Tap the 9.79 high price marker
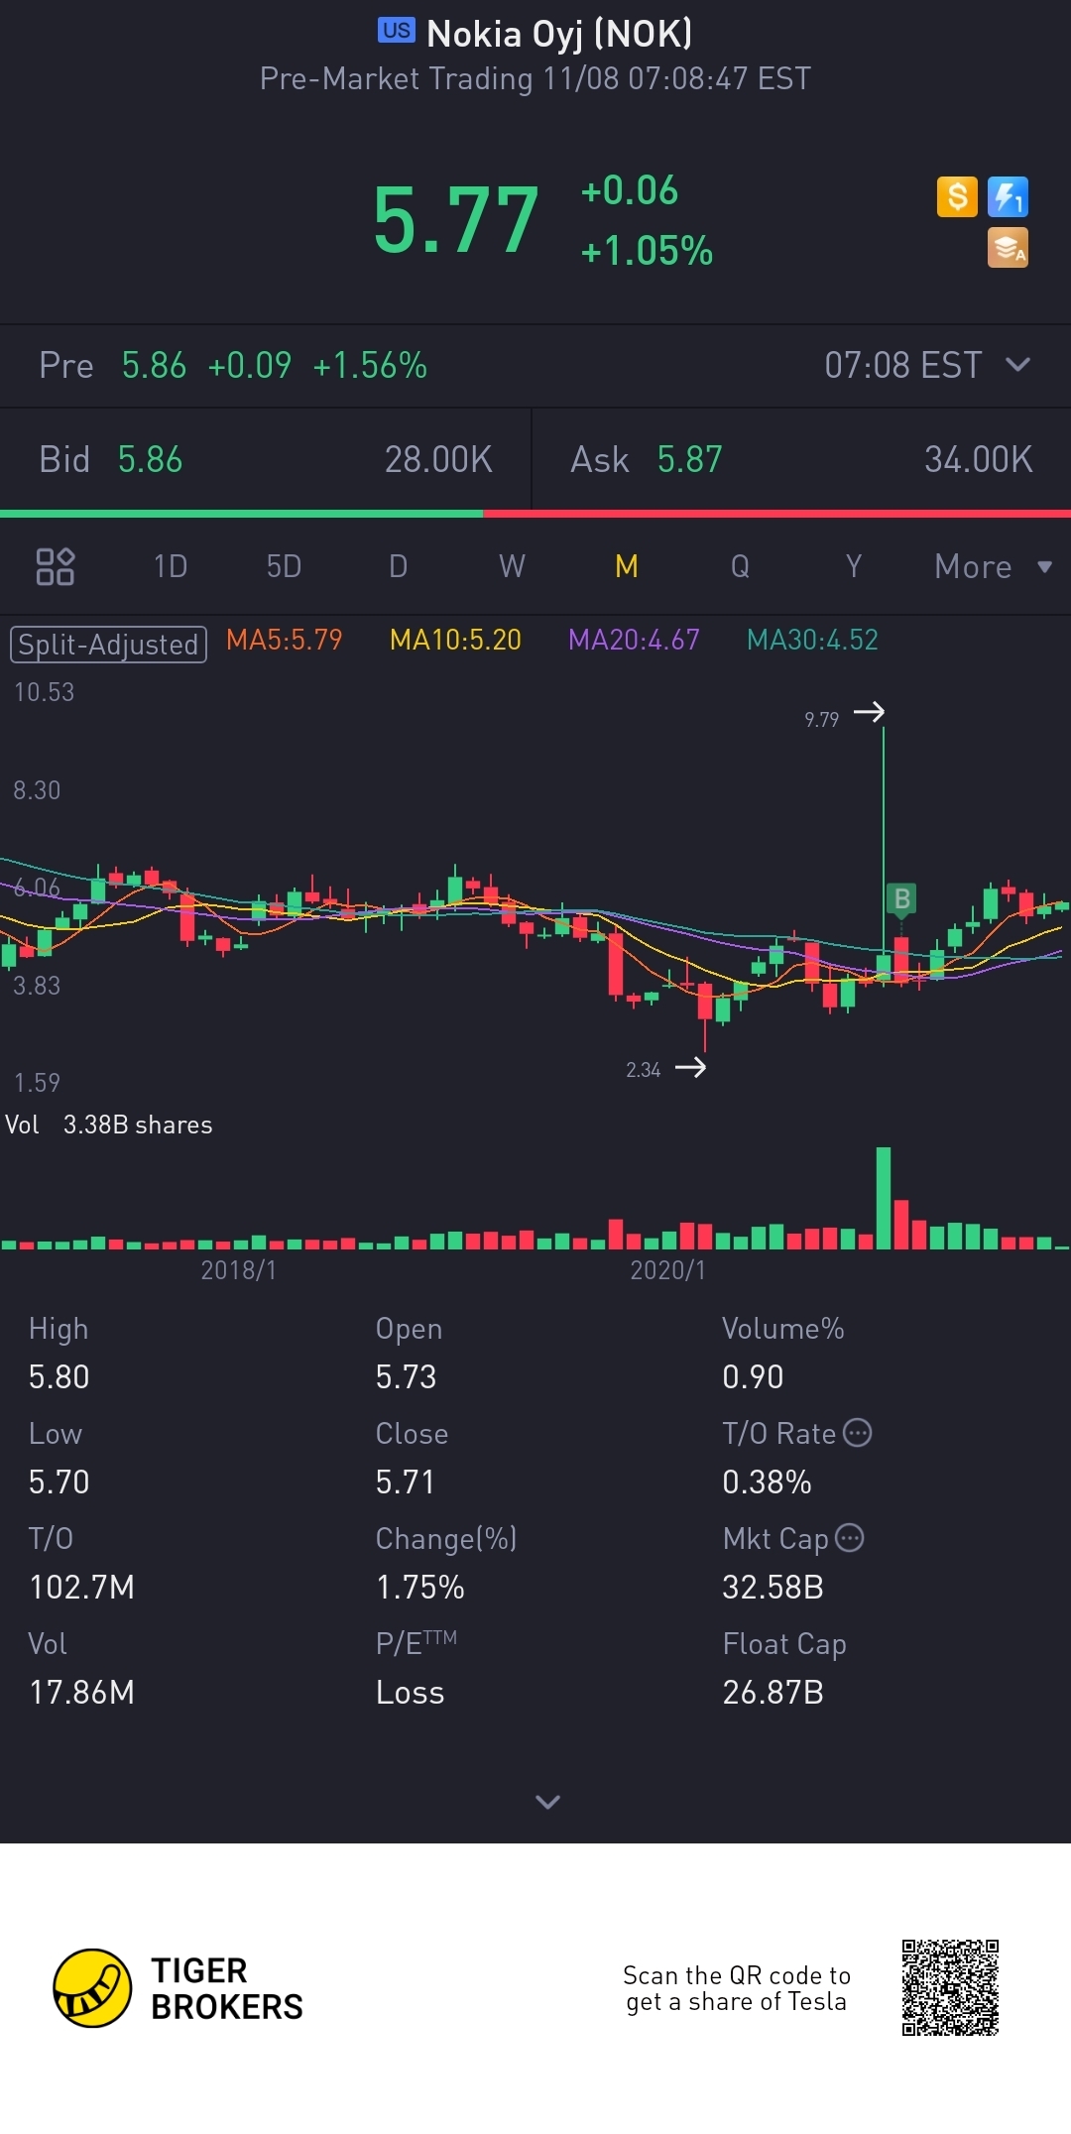 822,719
